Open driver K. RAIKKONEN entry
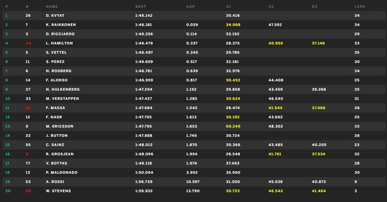This screenshot has height=202, width=387. [193, 25]
